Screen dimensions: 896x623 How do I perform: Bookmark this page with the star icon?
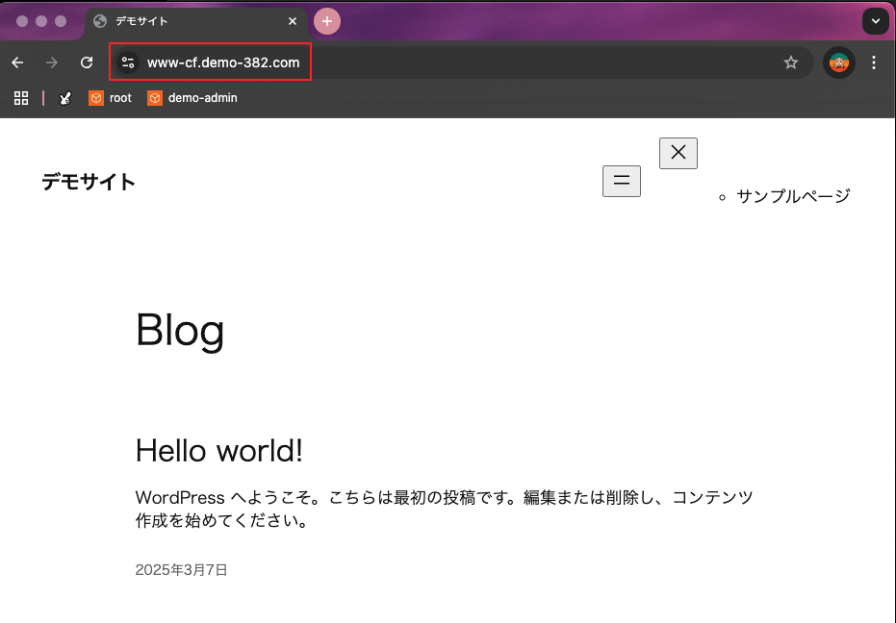pyautogui.click(x=791, y=62)
